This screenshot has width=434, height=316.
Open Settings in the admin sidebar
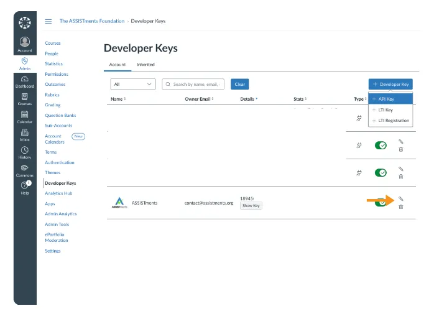(53, 251)
